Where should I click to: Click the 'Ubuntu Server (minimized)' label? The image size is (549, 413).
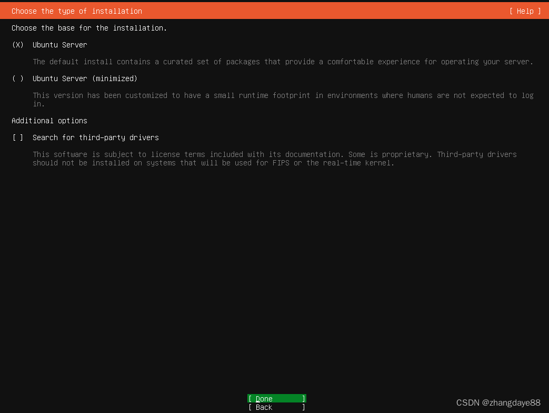click(x=85, y=78)
